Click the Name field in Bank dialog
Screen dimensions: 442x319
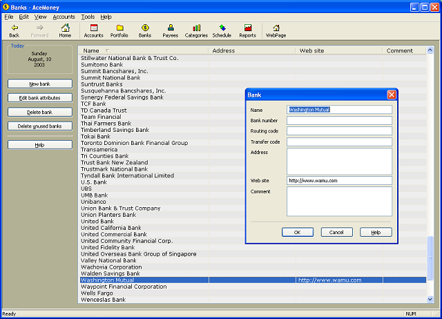pyautogui.click(x=339, y=110)
